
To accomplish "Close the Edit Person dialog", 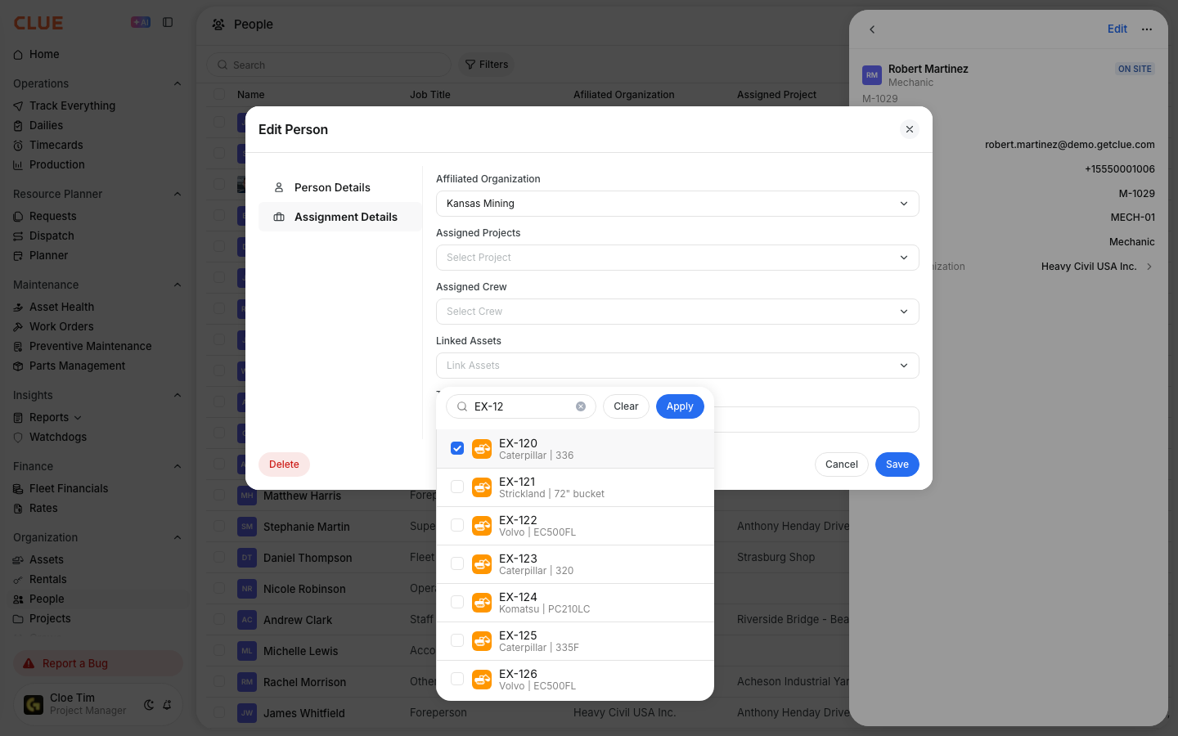I will point(910,129).
